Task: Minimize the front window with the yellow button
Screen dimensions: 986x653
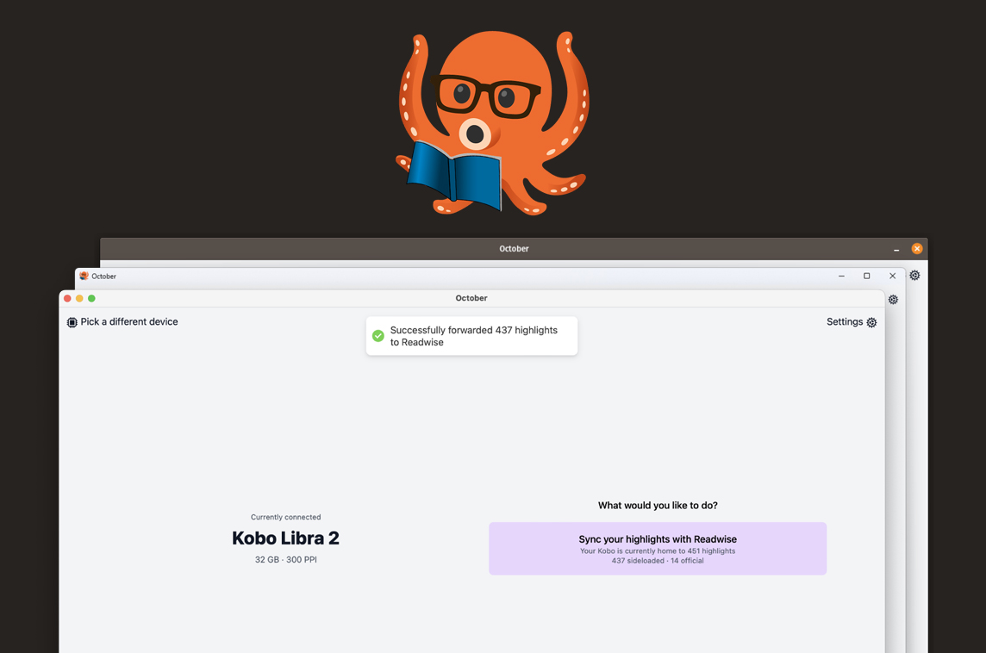Action: (x=79, y=299)
